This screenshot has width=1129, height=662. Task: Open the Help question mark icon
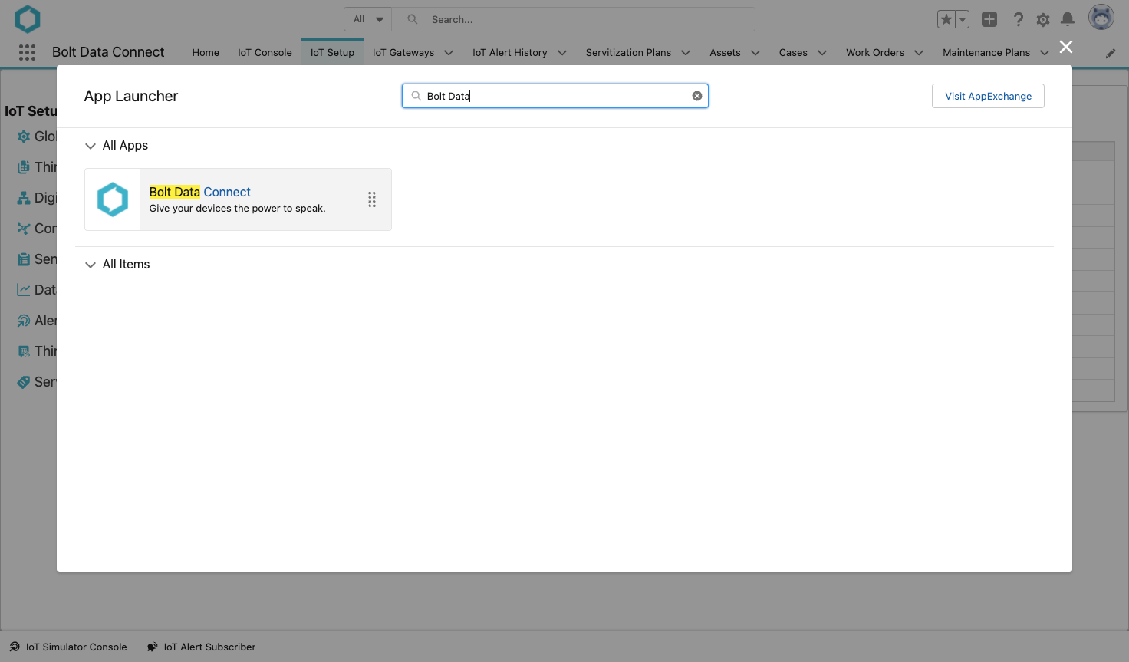click(x=1019, y=19)
